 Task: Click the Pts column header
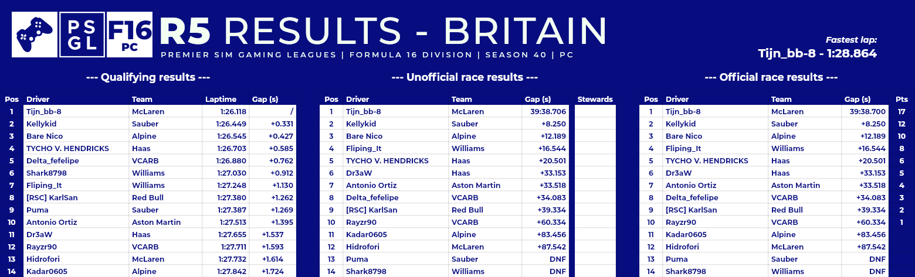click(x=902, y=100)
